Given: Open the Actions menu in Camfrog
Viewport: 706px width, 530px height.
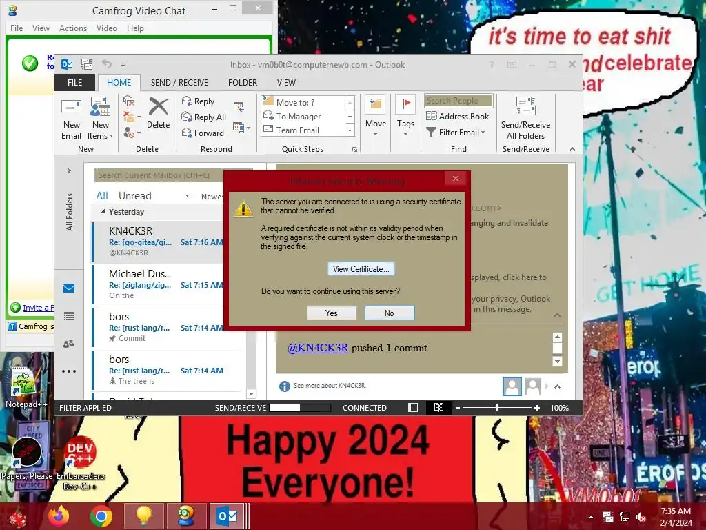Looking at the screenshot, I should tap(73, 28).
